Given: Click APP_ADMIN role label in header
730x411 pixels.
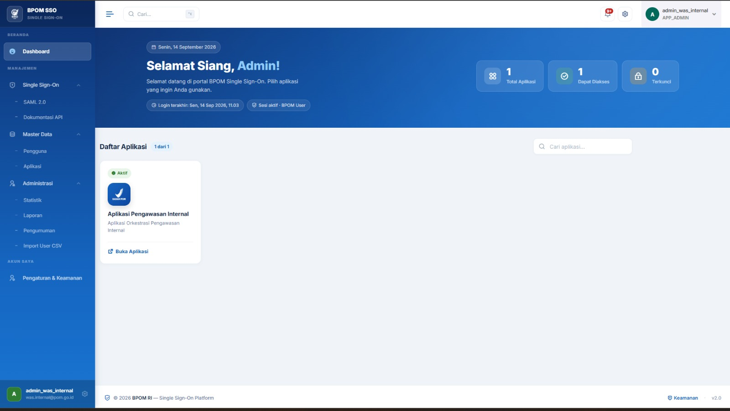Looking at the screenshot, I should pyautogui.click(x=676, y=18).
